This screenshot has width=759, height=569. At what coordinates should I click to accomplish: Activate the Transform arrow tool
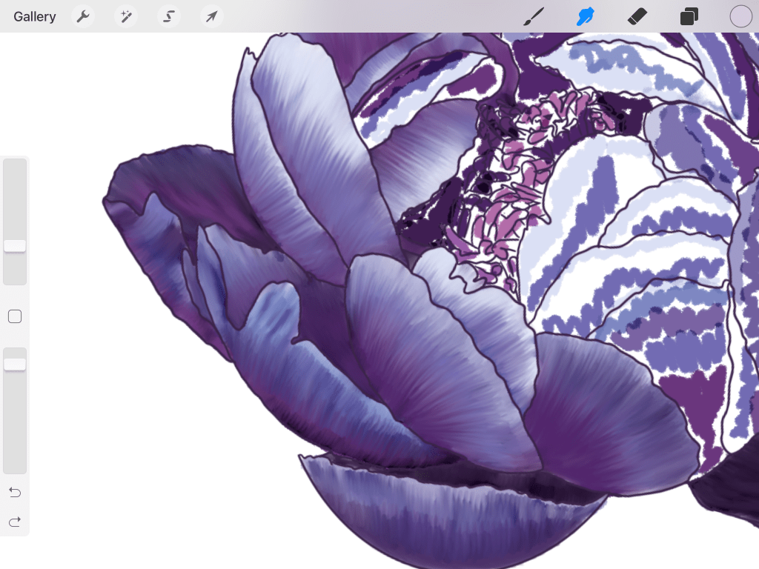(212, 16)
